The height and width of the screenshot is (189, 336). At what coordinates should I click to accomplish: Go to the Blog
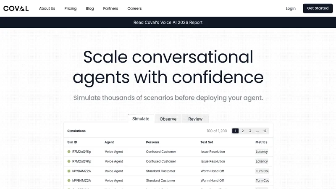[90, 8]
